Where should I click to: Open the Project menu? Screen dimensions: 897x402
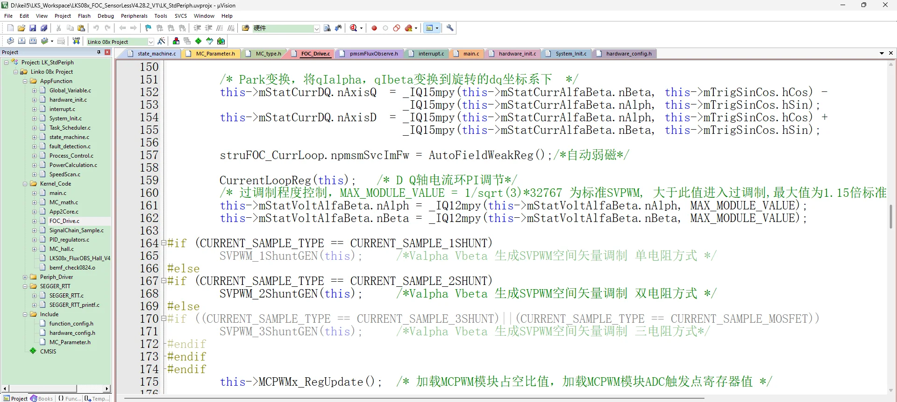click(x=63, y=16)
